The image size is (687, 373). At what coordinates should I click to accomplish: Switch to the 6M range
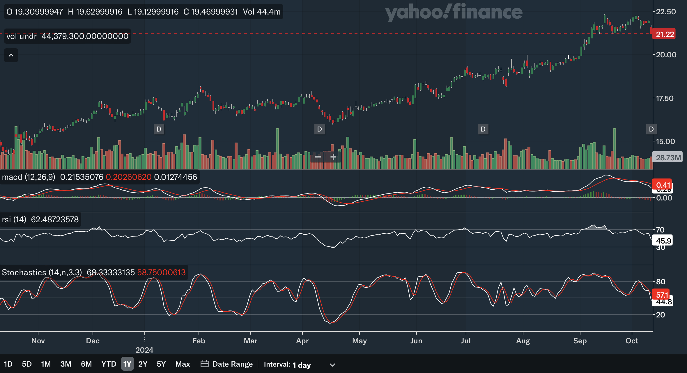coord(86,364)
